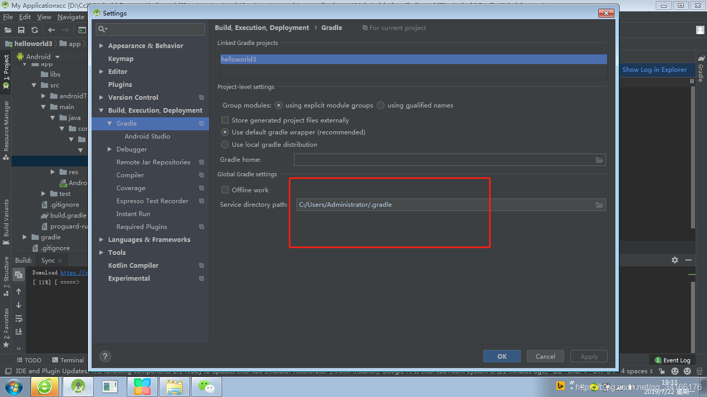The image size is (707, 397).
Task: Click the volume speaker tray icon
Action: coord(630,387)
